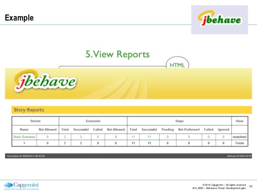The image size is (257, 193).
Task: Click Failed header under Scenarios
Action: [x=98, y=130]
